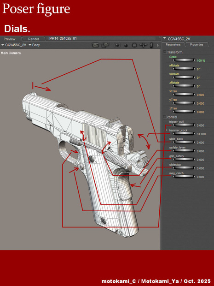Screen dimensions: 214x286
Task: Click the Main Camera label in viewport
Action: pos(11,53)
